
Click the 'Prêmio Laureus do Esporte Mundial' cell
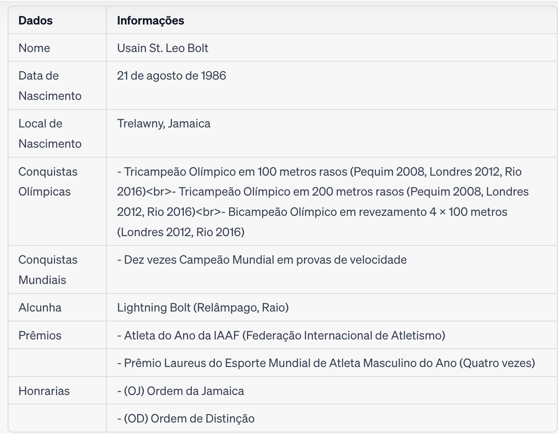326,363
